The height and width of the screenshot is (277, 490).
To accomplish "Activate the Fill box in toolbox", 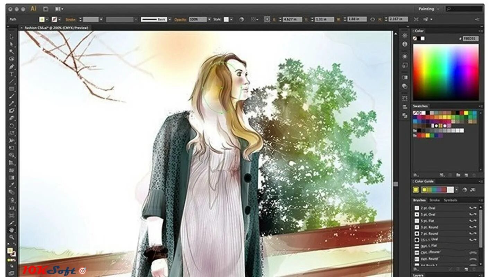I will [x=10, y=250].
